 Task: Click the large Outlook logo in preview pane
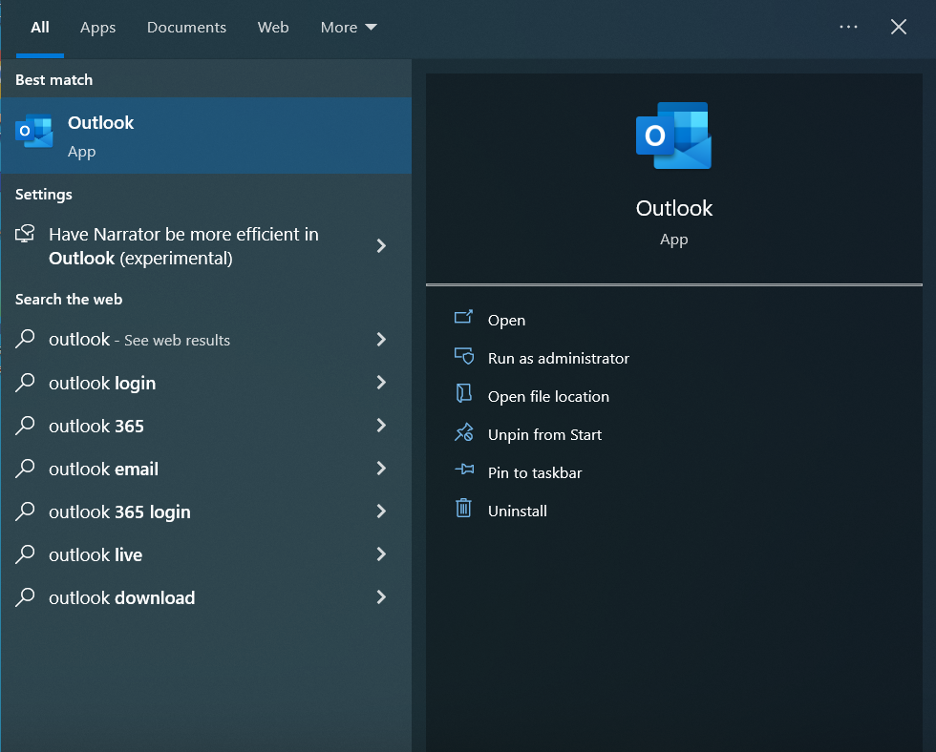673,136
